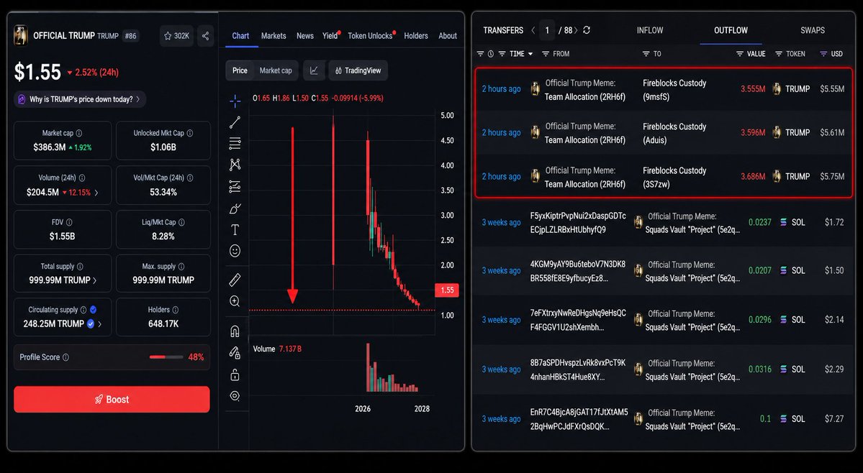Open sender address F5yxKiptrPvpNui2xDaspGDTc
Screen dimensions: 863x473
(x=578, y=223)
